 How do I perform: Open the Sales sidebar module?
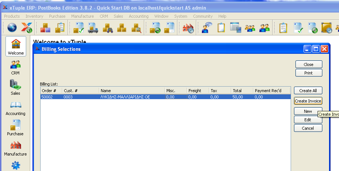point(15,87)
